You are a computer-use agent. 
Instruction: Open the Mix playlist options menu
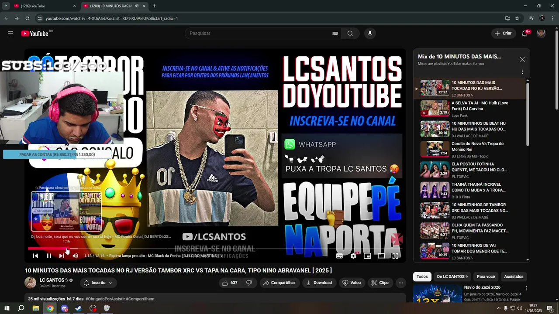[522, 72]
